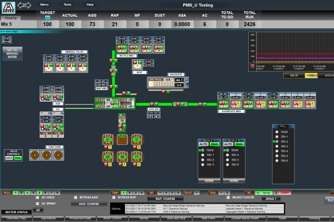
Task: Select storage silo 4 icon
Action: click(x=108, y=157)
